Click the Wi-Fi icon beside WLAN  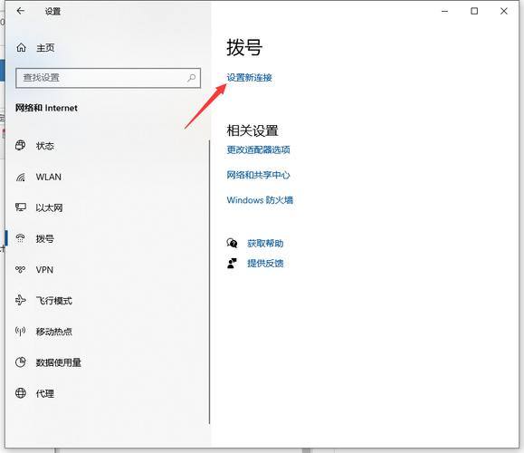(21, 177)
